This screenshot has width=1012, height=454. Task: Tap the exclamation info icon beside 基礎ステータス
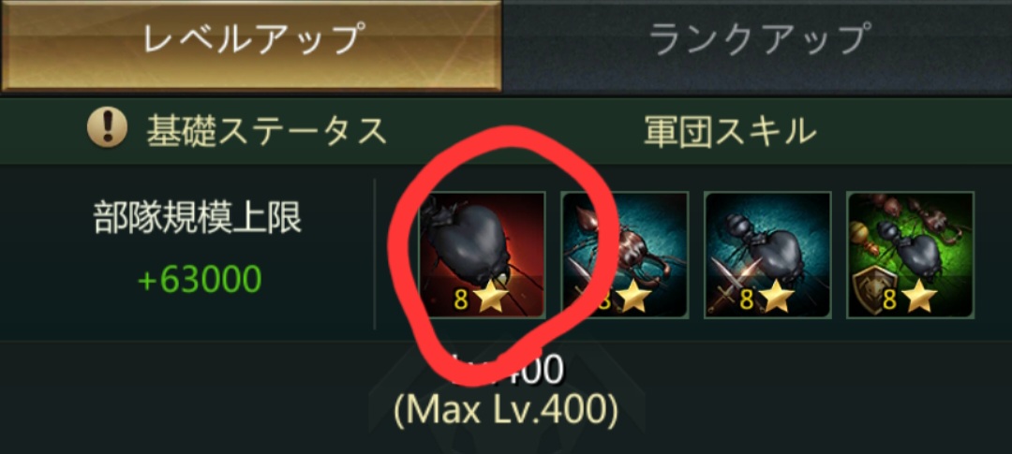click(x=107, y=129)
